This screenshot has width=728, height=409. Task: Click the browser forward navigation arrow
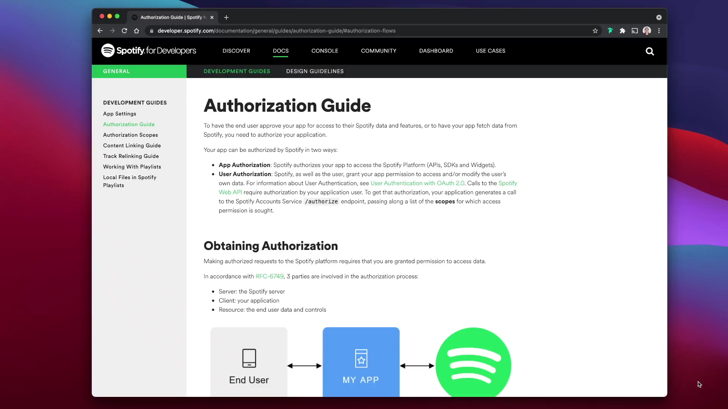point(113,31)
